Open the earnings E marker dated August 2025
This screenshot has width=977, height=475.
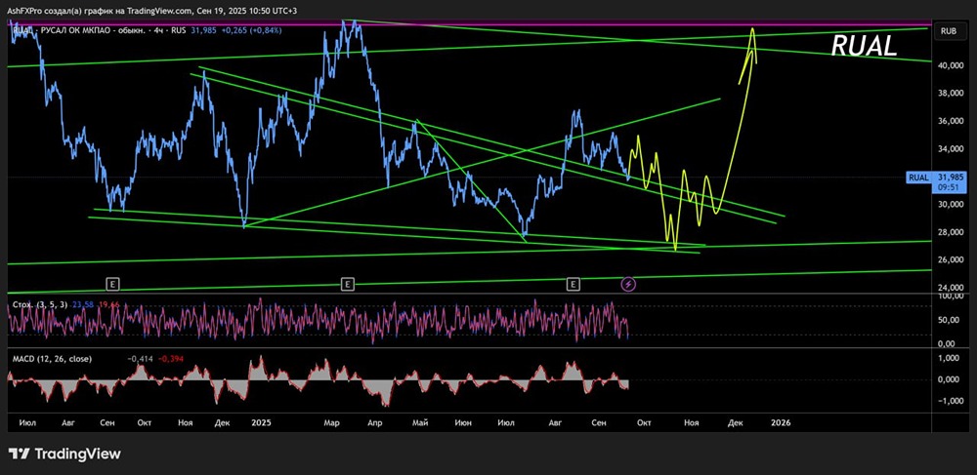(x=573, y=284)
